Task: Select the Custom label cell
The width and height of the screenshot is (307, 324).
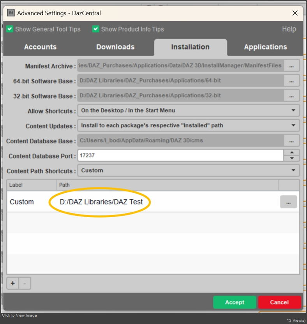Action: [22, 202]
